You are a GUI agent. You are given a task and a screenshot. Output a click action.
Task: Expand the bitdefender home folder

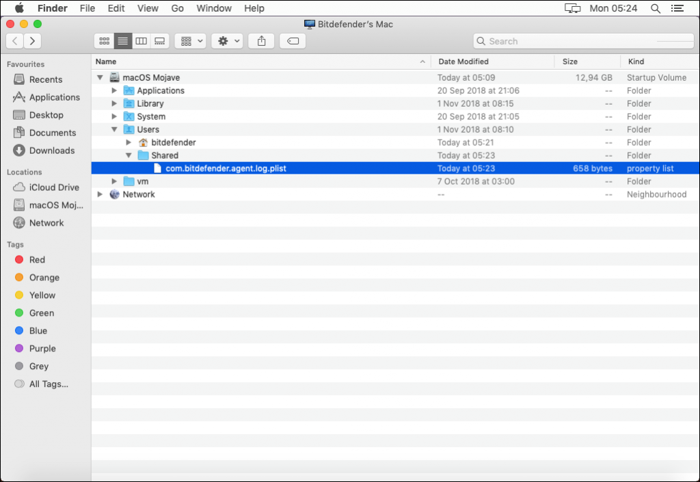pos(129,142)
